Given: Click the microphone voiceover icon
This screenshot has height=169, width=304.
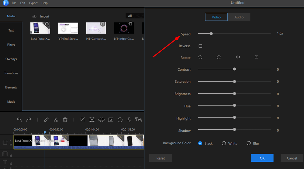Looking at the screenshot, I should (x=129, y=120).
